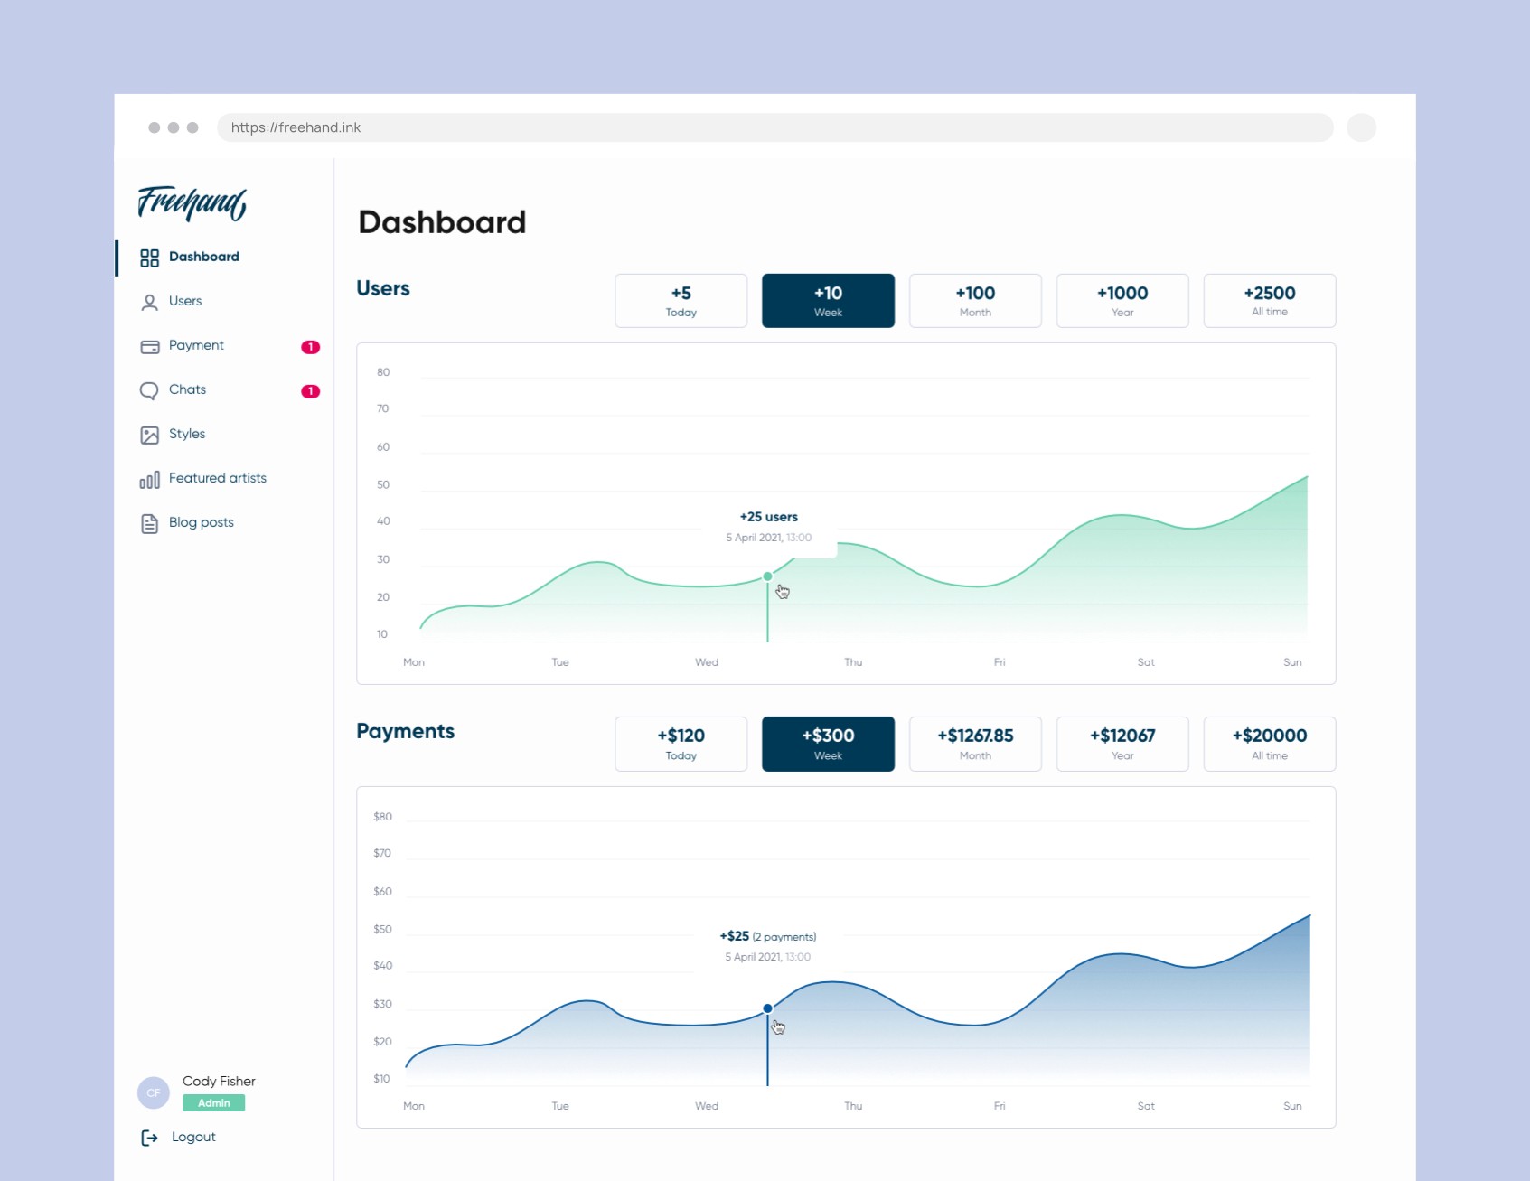
Task: Select the Users +100 Month filter
Action: tap(975, 301)
